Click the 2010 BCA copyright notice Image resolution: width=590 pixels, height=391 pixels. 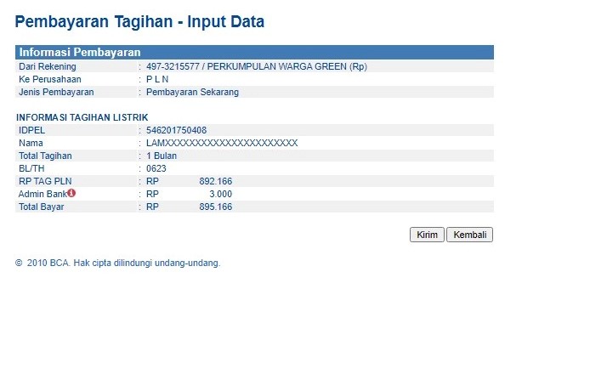(x=117, y=263)
